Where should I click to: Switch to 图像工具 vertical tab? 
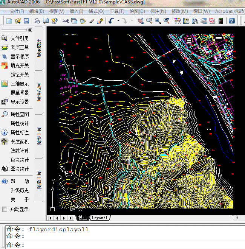(x=39, y=180)
